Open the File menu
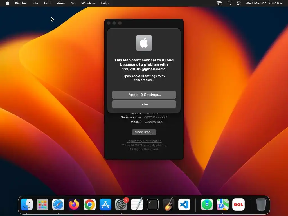This screenshot has width=288, height=216. pyautogui.click(x=35, y=3)
